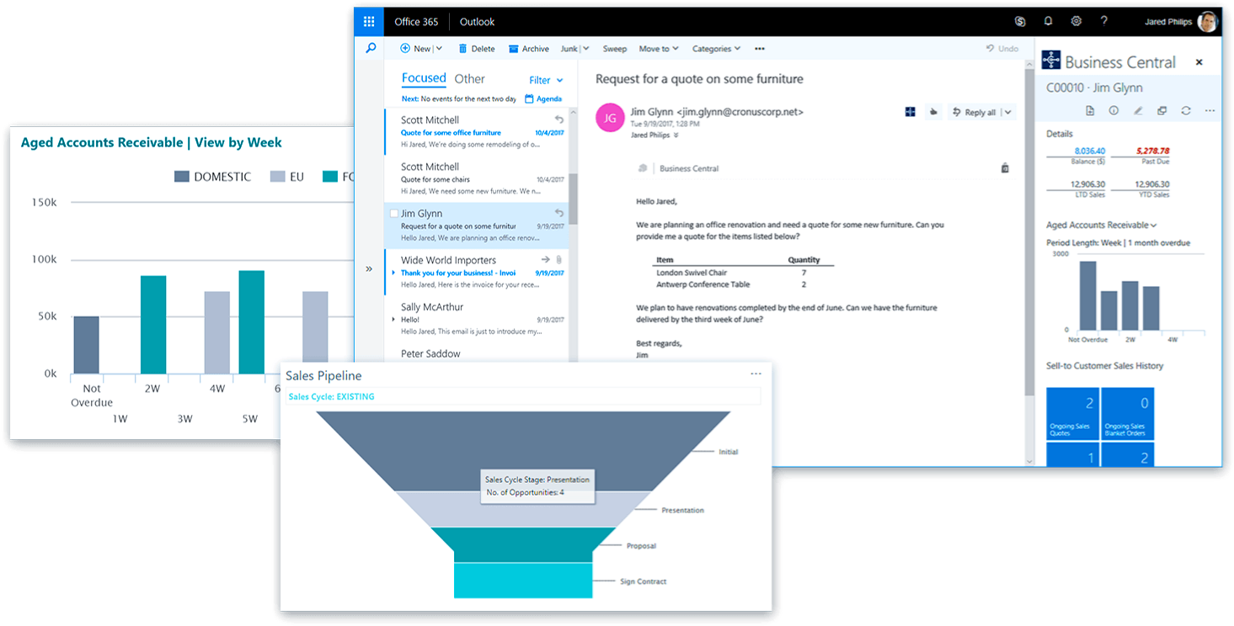This screenshot has width=1234, height=626.
Task: Click the JG sender avatar
Action: coord(610,118)
